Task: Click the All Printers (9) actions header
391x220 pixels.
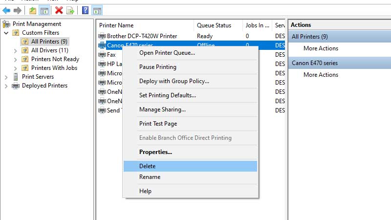Action: (x=340, y=37)
